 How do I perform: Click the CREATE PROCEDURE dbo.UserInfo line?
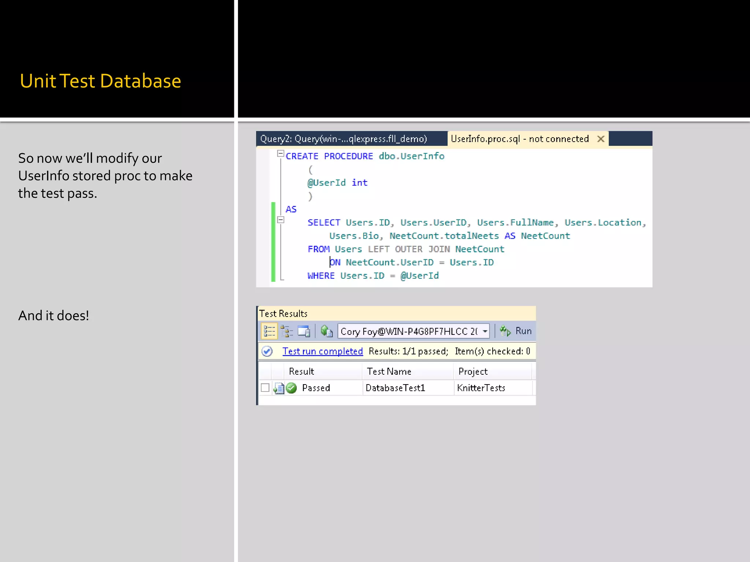point(365,156)
